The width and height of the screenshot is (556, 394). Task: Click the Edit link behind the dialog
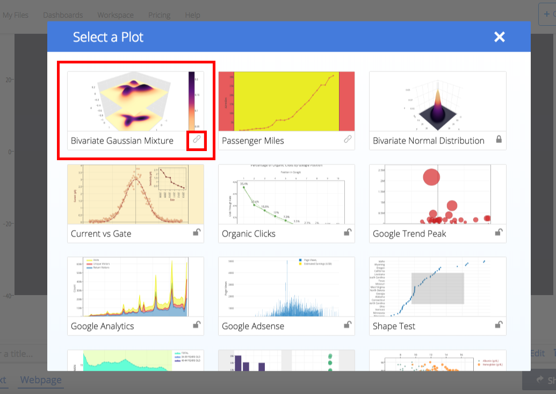[x=538, y=353]
